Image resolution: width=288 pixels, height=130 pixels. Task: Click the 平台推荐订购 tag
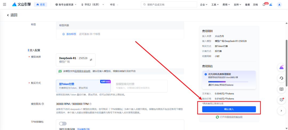(x=83, y=129)
